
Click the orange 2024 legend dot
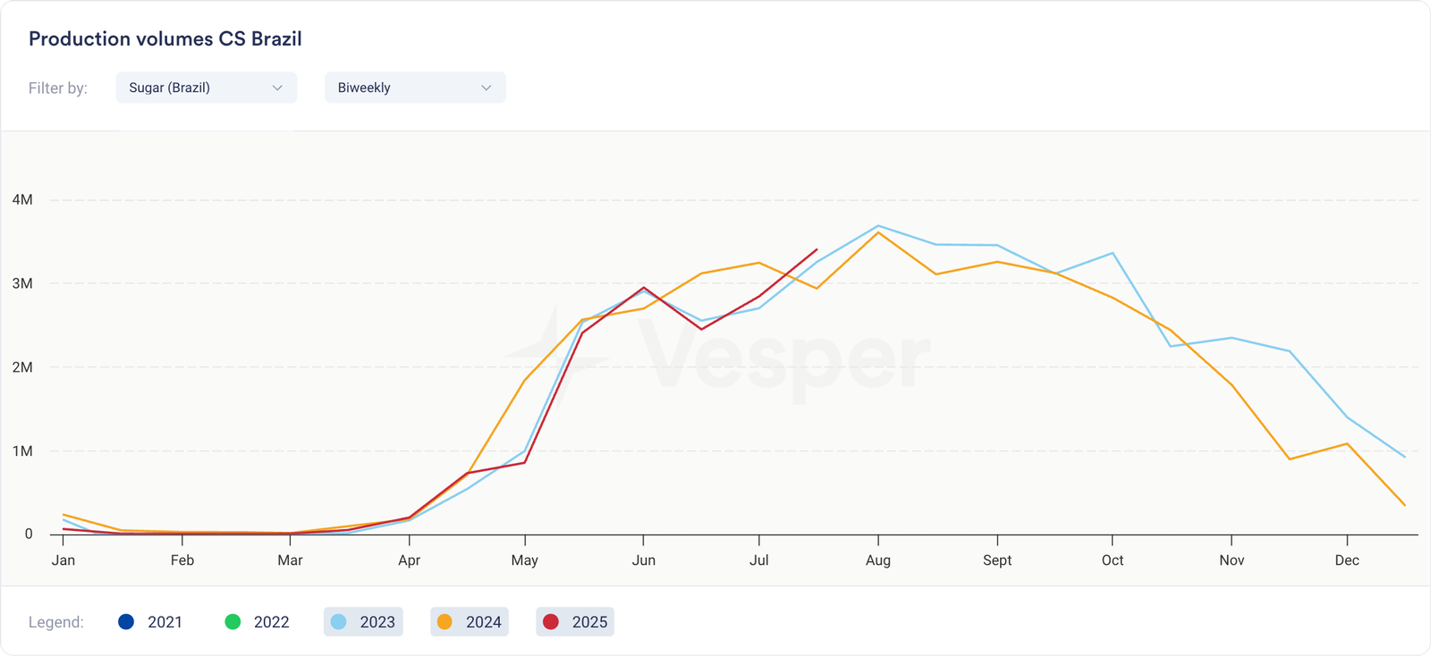pos(445,622)
